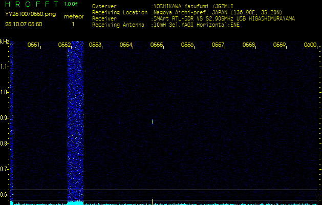The image size is (322, 205).
Task: Click the Ovserver name line YOSHIKAWA Yasufumi
Action: (163, 6)
